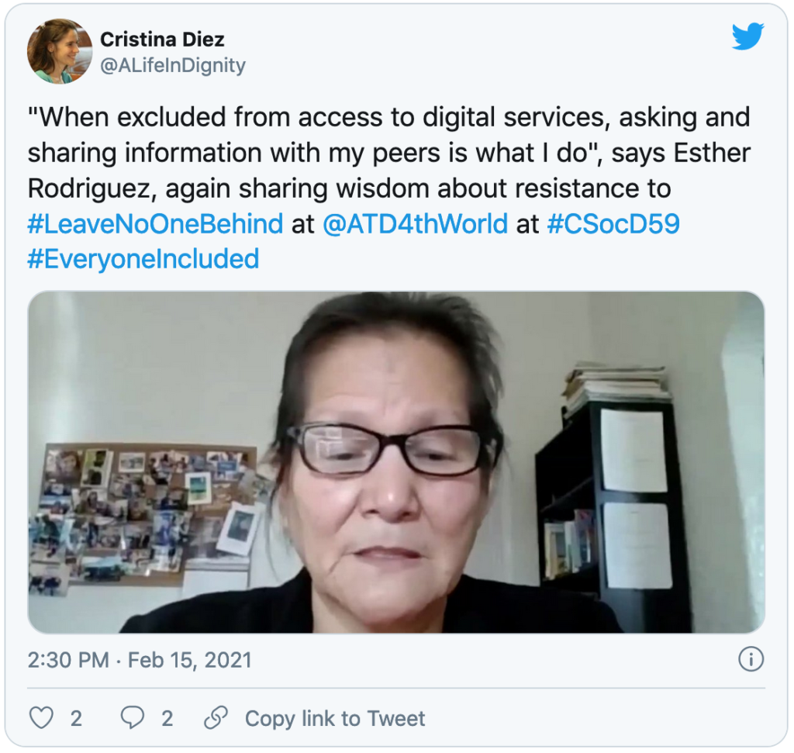The width and height of the screenshot is (794, 753).
Task: Open the @ALifeInDignity handle
Action: (173, 65)
